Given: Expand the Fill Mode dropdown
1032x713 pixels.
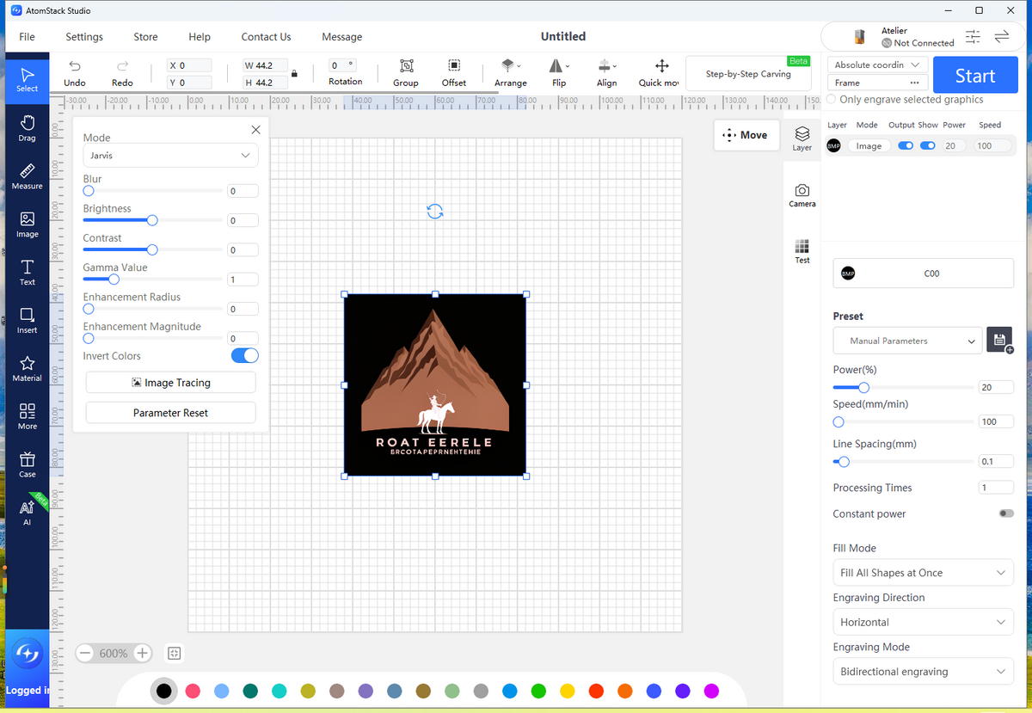Looking at the screenshot, I should [924, 573].
